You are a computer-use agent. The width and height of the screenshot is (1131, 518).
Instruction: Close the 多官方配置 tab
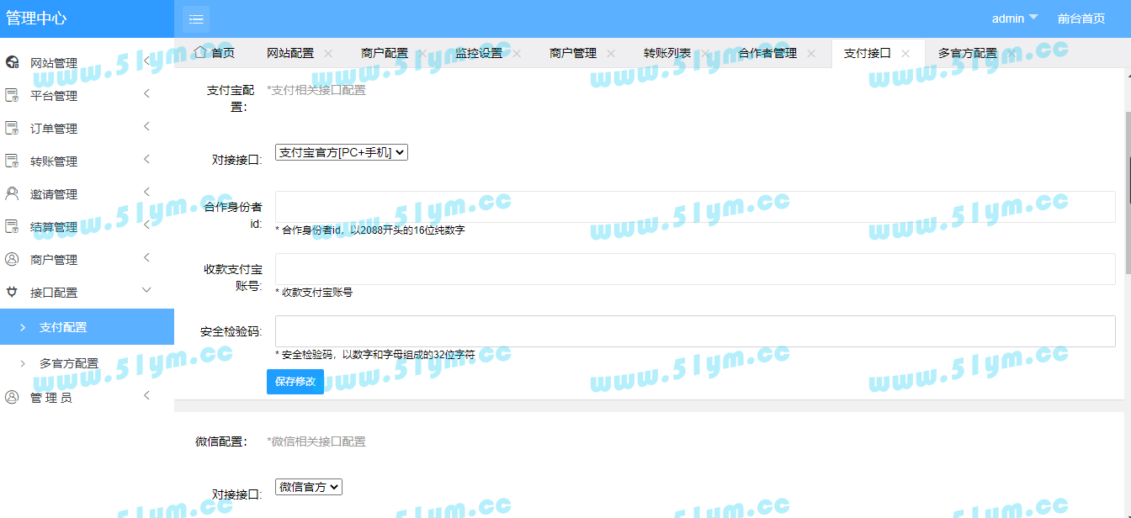click(1012, 53)
